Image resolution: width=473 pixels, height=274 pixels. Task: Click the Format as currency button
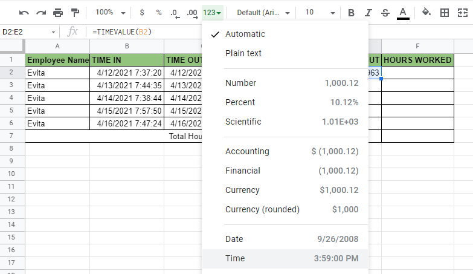point(142,12)
